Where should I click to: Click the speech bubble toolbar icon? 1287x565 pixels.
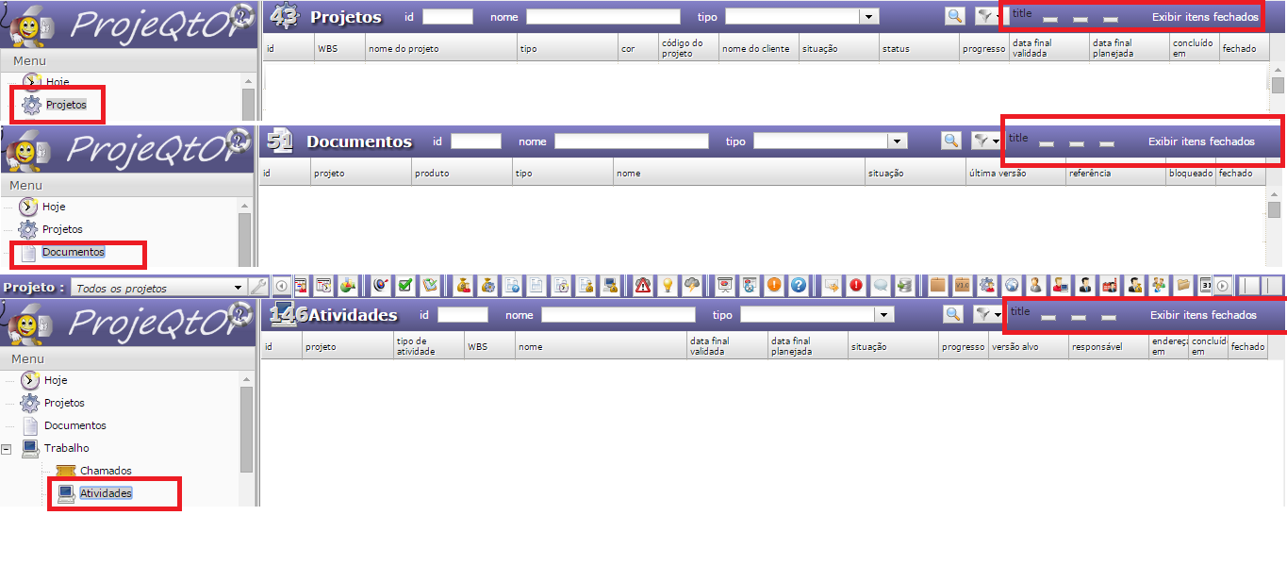point(881,285)
